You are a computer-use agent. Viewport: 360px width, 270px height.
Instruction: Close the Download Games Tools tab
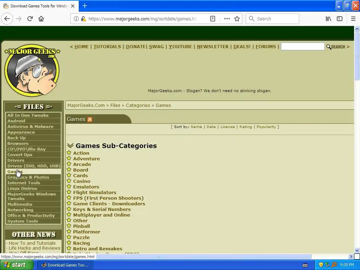point(73,6)
